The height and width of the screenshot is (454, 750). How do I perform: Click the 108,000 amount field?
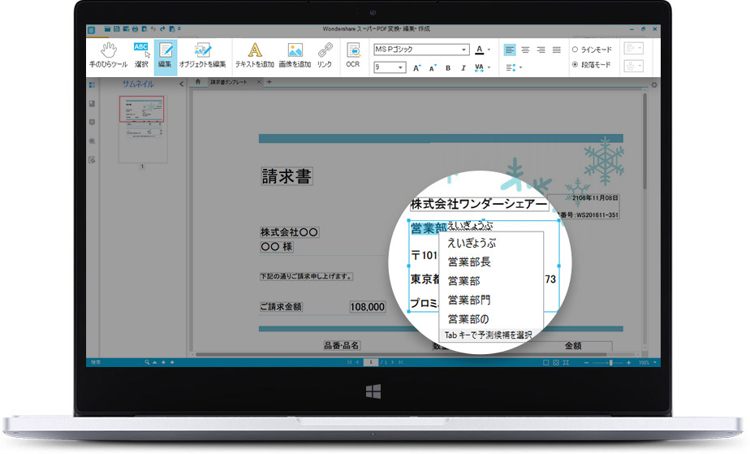[368, 307]
